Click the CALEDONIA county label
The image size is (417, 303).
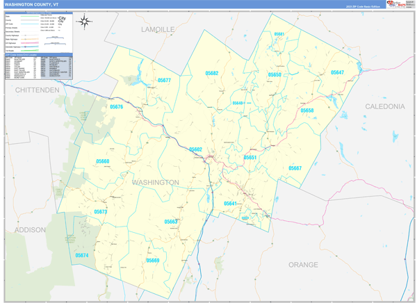click(384, 106)
